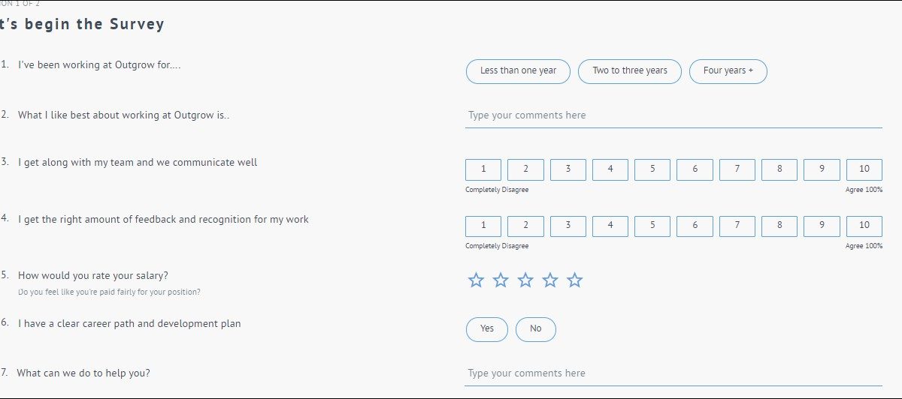
Task: Answer No for clear career path
Action: [535, 329]
